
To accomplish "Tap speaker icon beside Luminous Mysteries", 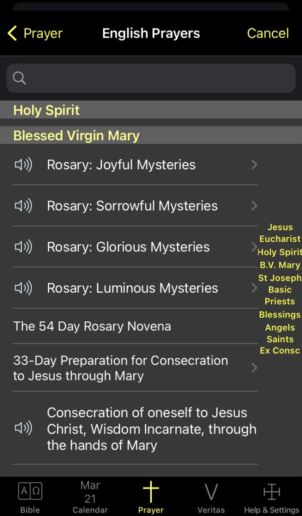I will pyautogui.click(x=24, y=288).
